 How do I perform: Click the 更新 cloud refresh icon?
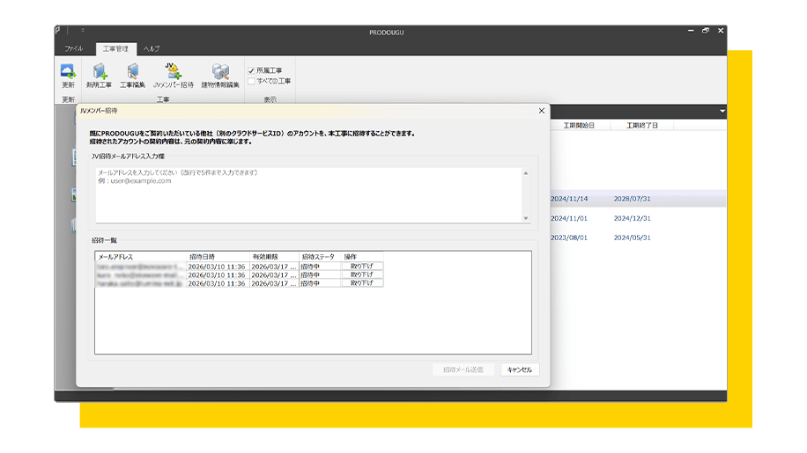(x=68, y=72)
